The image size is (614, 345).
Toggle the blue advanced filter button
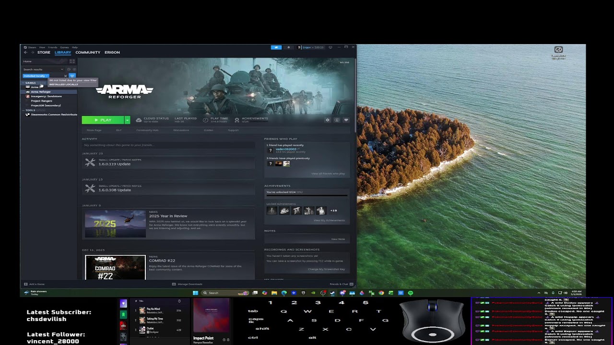(x=72, y=76)
